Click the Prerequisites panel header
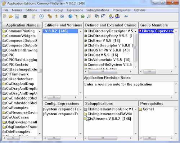 pos(158,103)
